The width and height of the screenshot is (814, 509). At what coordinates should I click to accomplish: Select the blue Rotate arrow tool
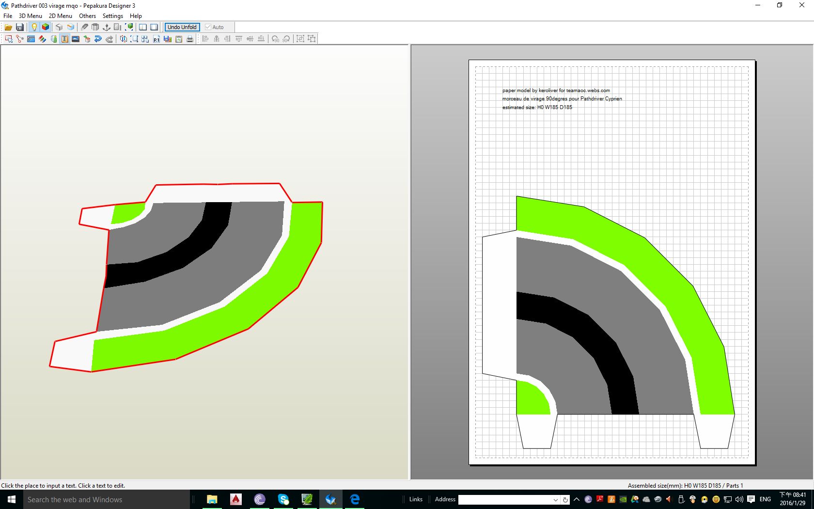click(x=98, y=39)
